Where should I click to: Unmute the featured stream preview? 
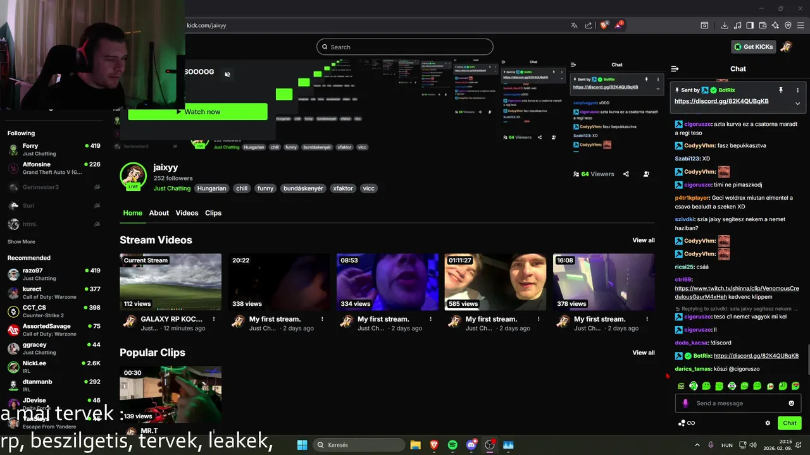tap(227, 74)
